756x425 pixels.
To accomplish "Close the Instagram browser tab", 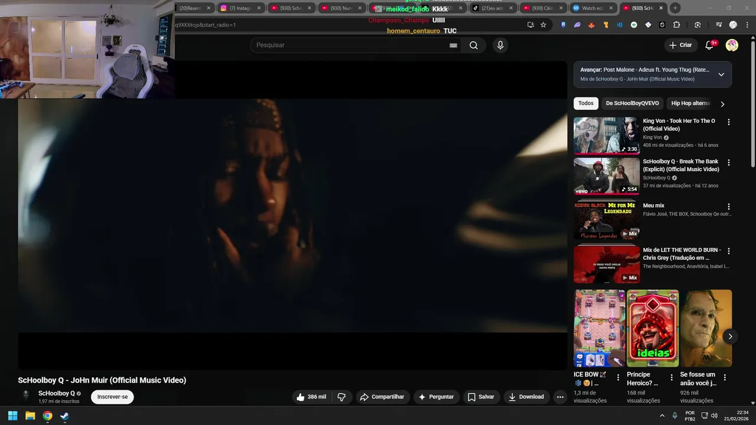I will click(259, 8).
